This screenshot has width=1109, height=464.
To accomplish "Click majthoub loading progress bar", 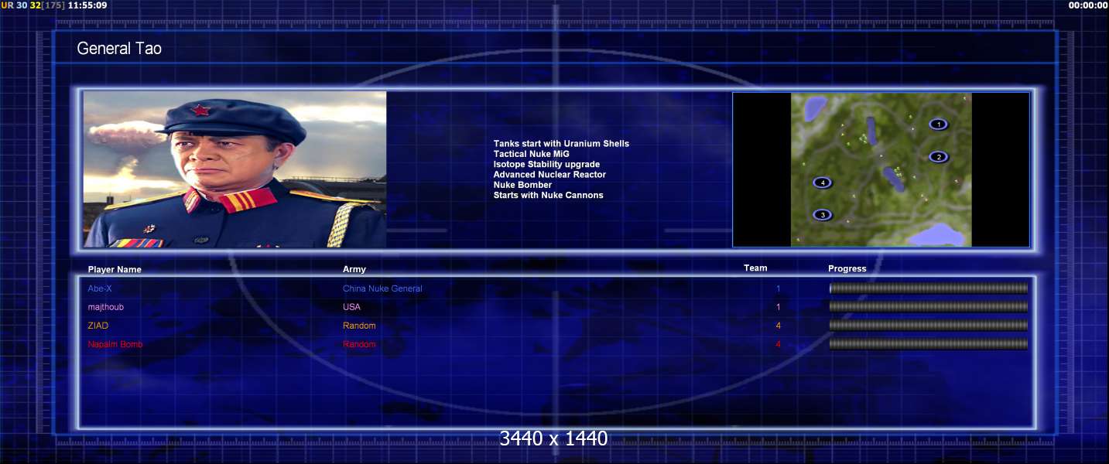I will (x=928, y=307).
